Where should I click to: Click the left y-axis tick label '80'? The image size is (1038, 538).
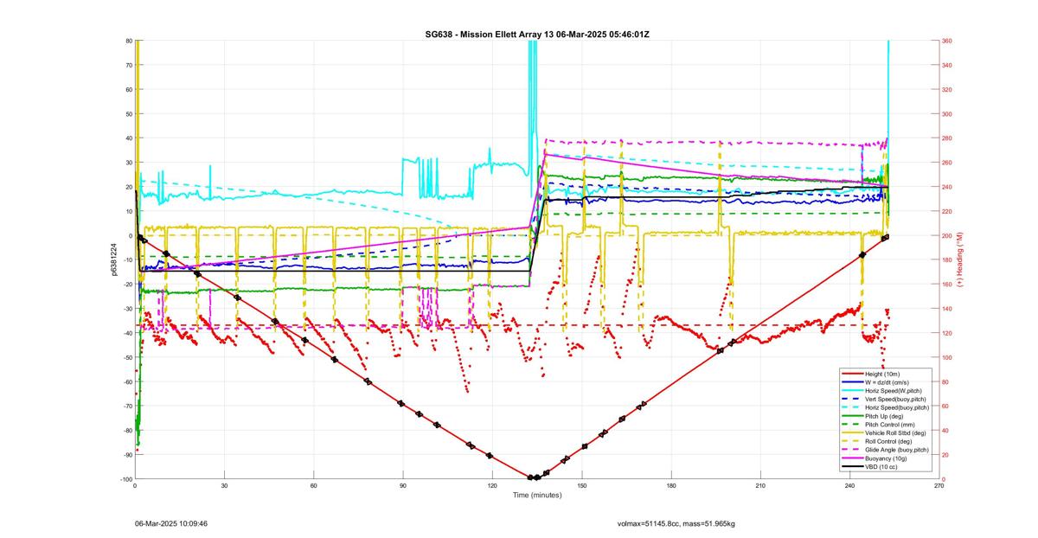[128, 41]
